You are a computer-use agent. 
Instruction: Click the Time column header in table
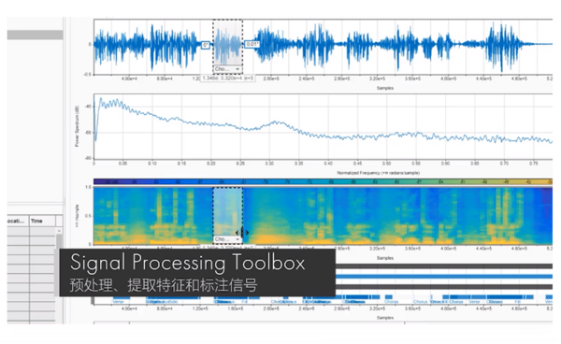coord(42,221)
